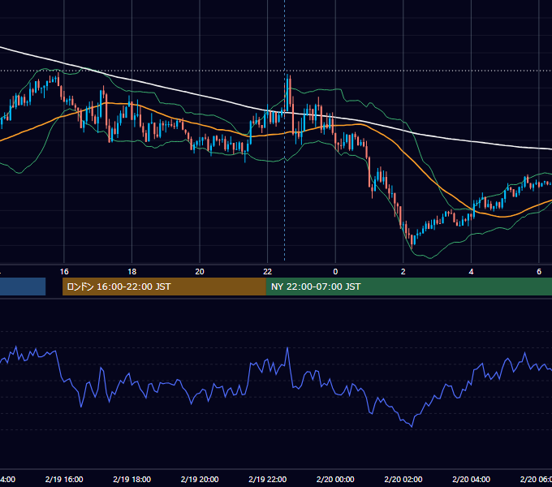Screen dimensions: 552x487
Task: Click the 16 hour label on chart axis
Action: [64, 272]
